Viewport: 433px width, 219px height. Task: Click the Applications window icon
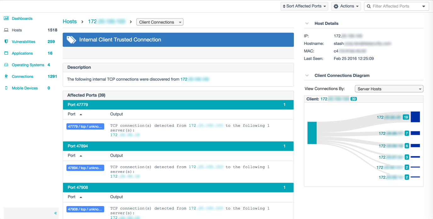tap(6, 53)
